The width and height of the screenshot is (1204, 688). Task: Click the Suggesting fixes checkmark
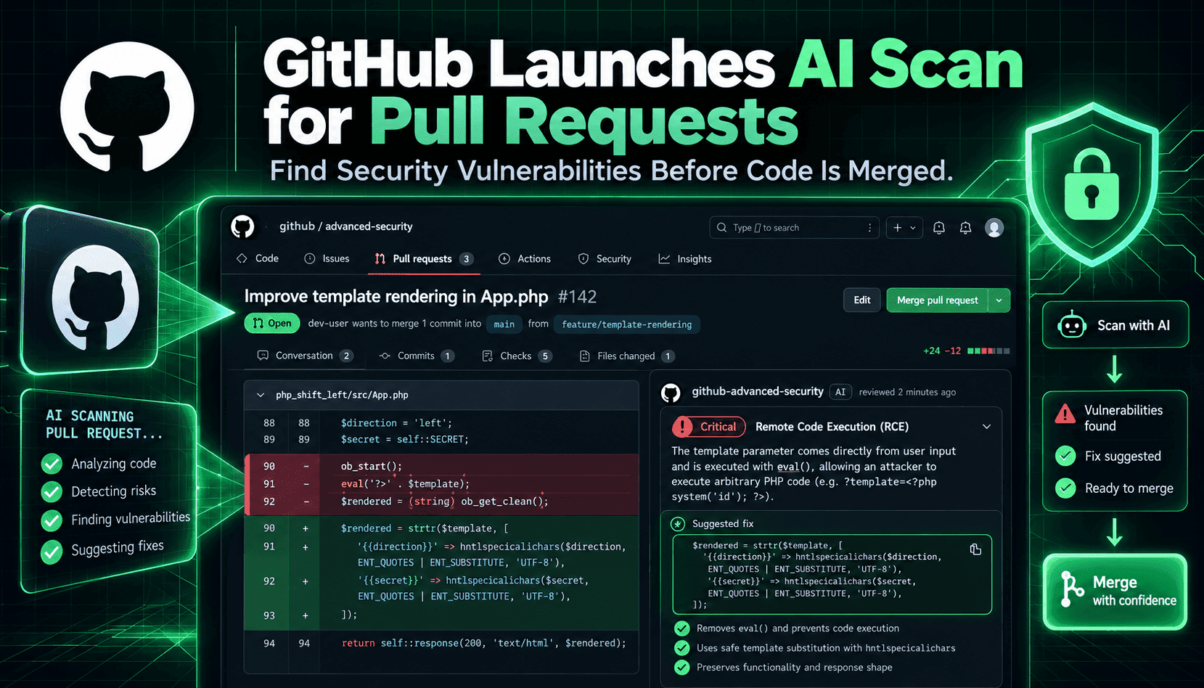pyautogui.click(x=52, y=552)
